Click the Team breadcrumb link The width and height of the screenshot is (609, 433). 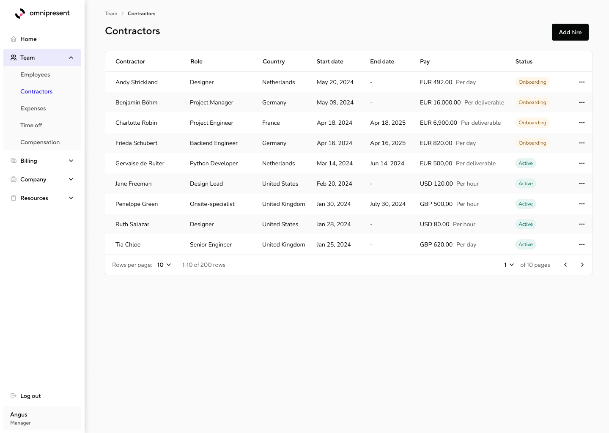pyautogui.click(x=111, y=14)
